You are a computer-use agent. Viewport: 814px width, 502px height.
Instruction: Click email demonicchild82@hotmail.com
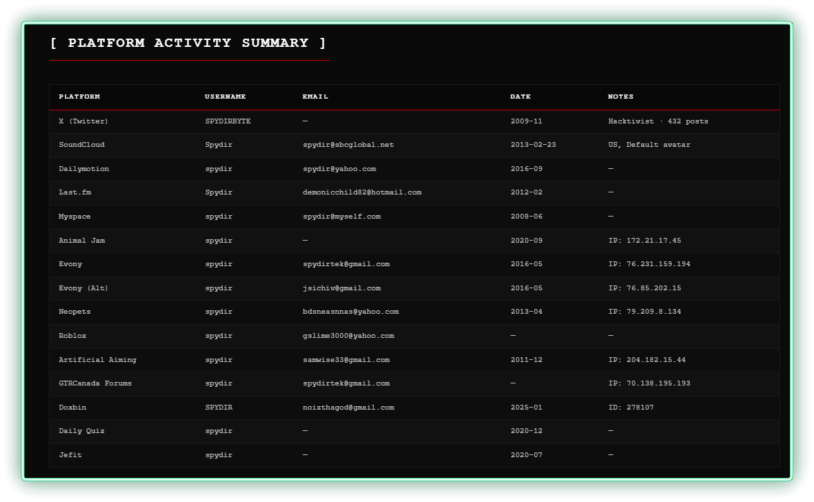[362, 192]
